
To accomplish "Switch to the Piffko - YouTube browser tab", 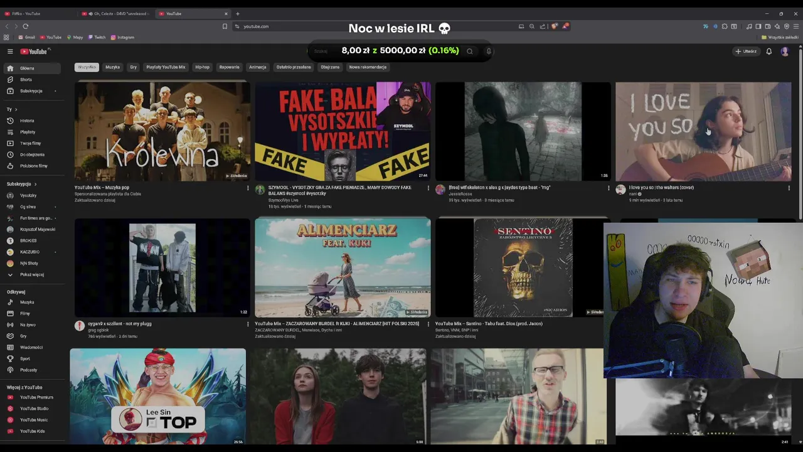I will click(38, 14).
